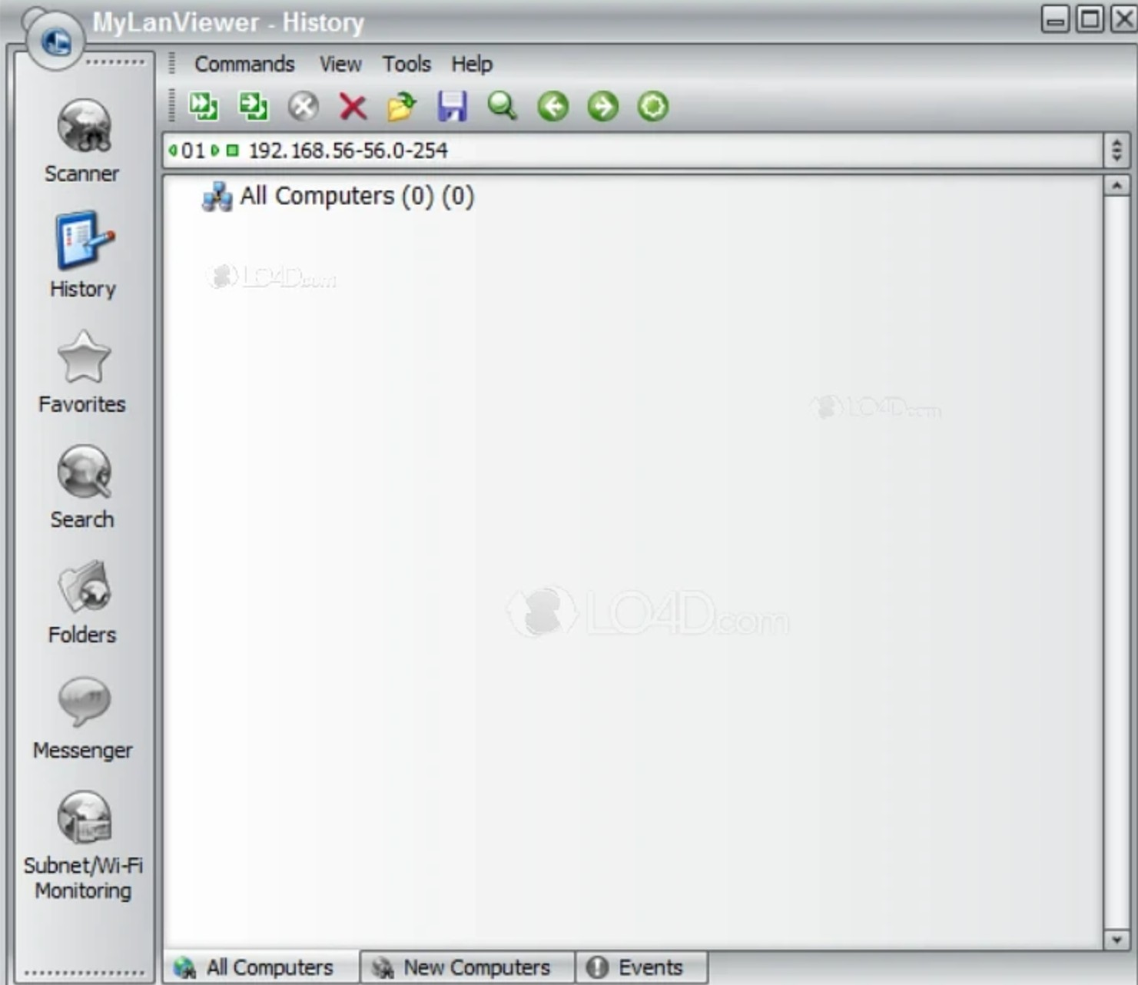Click the red X delete icon
Screen dimensions: 1138x985
click(353, 106)
